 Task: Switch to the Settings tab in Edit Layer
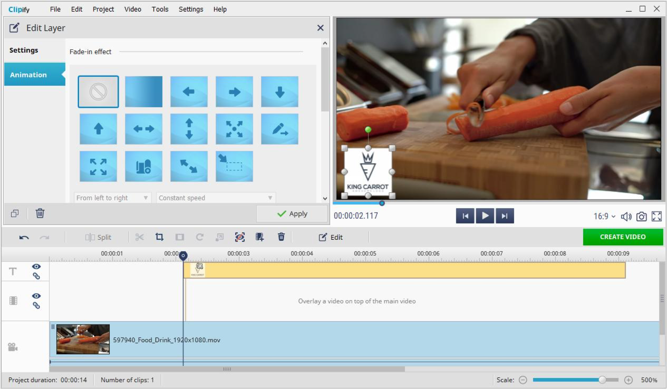[x=23, y=50]
